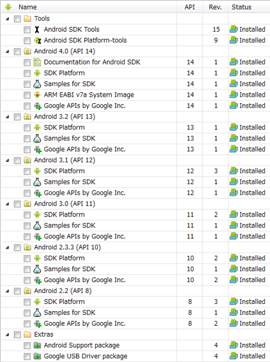The image size is (270, 362).
Task: Click the Google USB Driver package icon
Action: [x=37, y=356]
